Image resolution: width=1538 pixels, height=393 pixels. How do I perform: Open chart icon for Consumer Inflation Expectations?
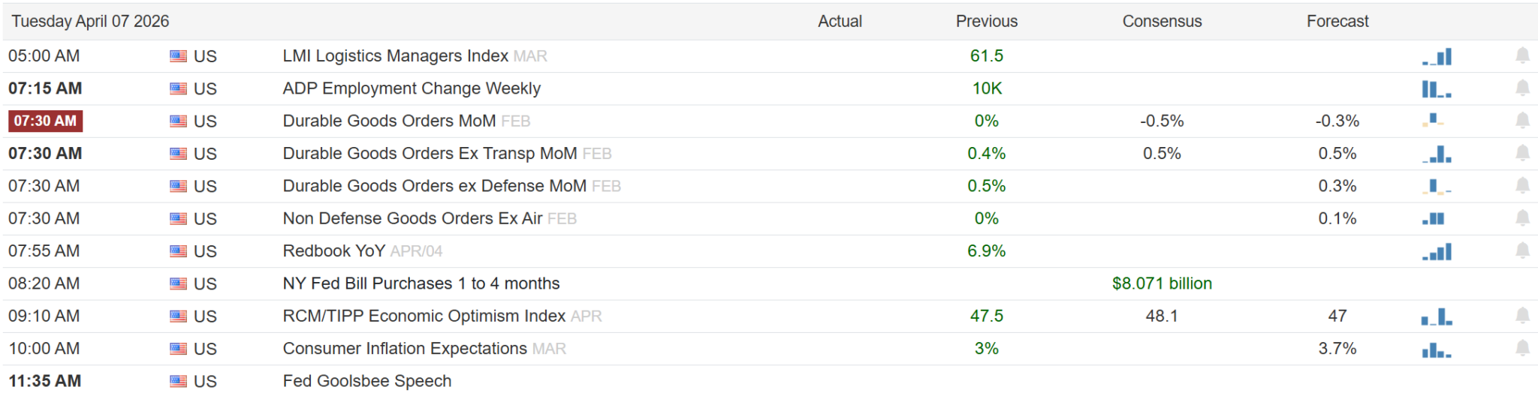click(x=1436, y=349)
